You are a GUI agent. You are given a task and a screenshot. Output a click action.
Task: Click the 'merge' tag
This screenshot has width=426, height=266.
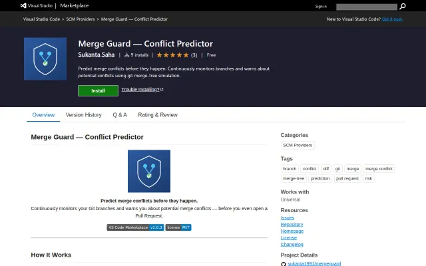(x=353, y=169)
